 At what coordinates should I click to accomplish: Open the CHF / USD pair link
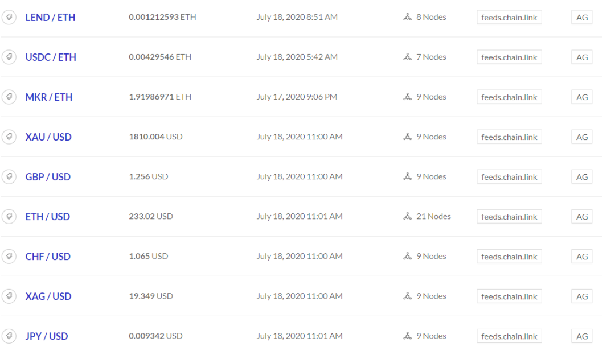tap(48, 257)
